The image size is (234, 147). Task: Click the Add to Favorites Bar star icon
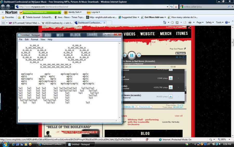19,17
